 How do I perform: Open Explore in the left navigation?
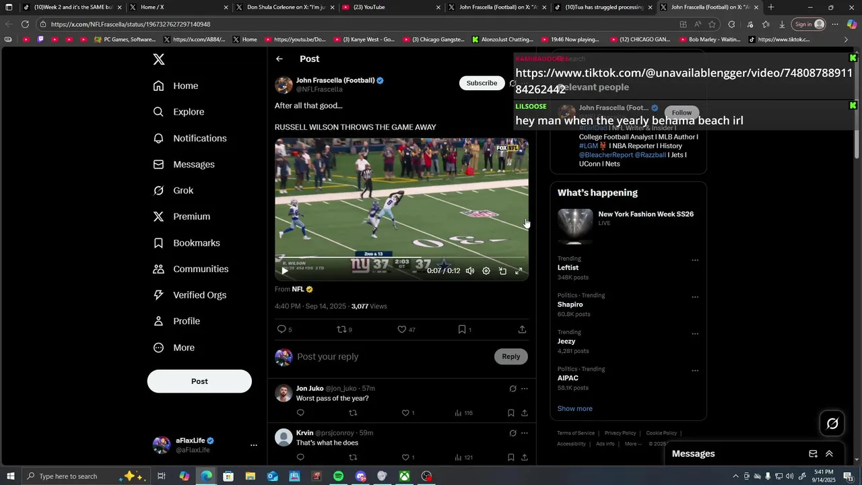click(x=178, y=112)
